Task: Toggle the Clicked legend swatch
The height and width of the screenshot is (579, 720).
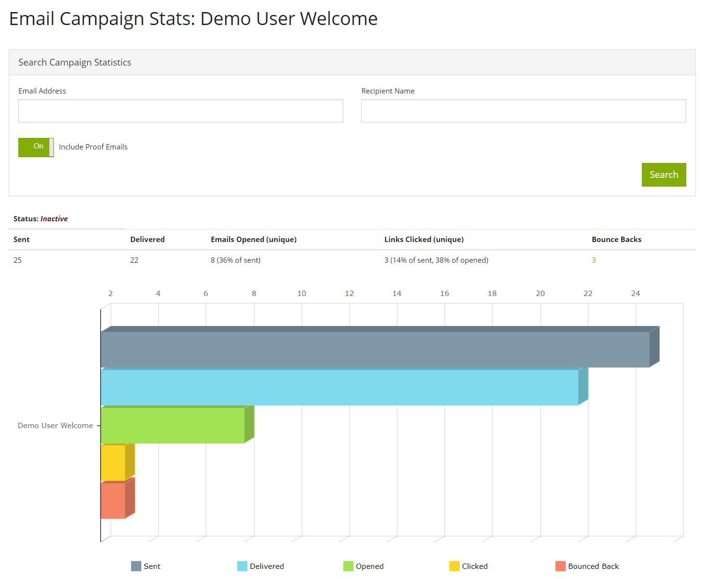Action: coord(454,566)
